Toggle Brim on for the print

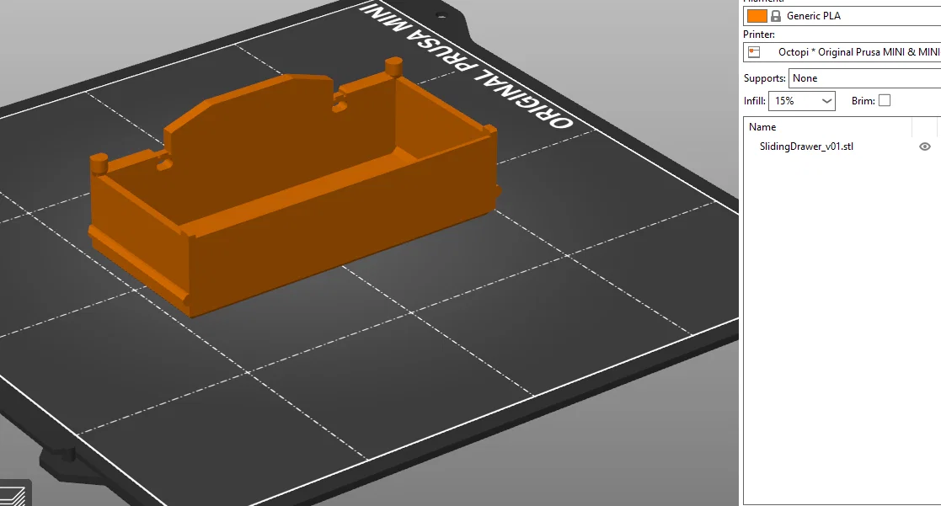(x=883, y=100)
